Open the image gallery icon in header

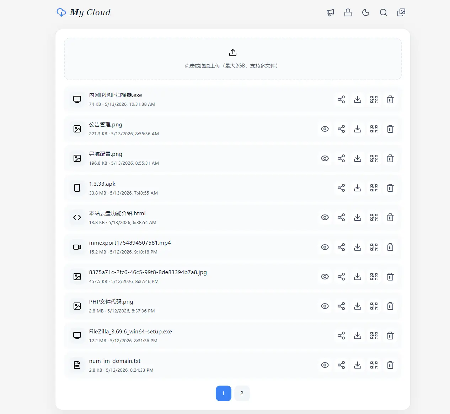[x=401, y=13]
